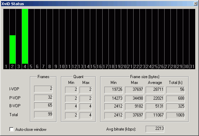
Task: Click I-VOP total size 56
Action: [x=176, y=90]
